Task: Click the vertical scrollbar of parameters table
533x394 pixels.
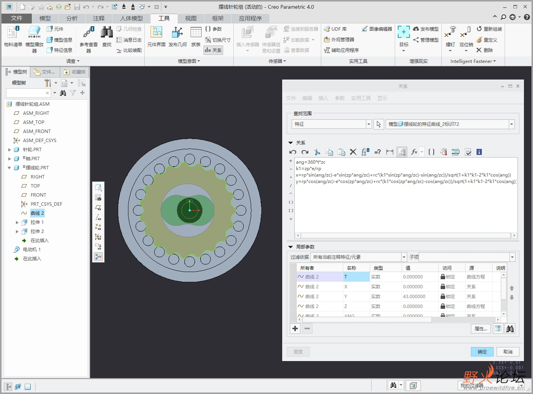Action: (x=503, y=295)
